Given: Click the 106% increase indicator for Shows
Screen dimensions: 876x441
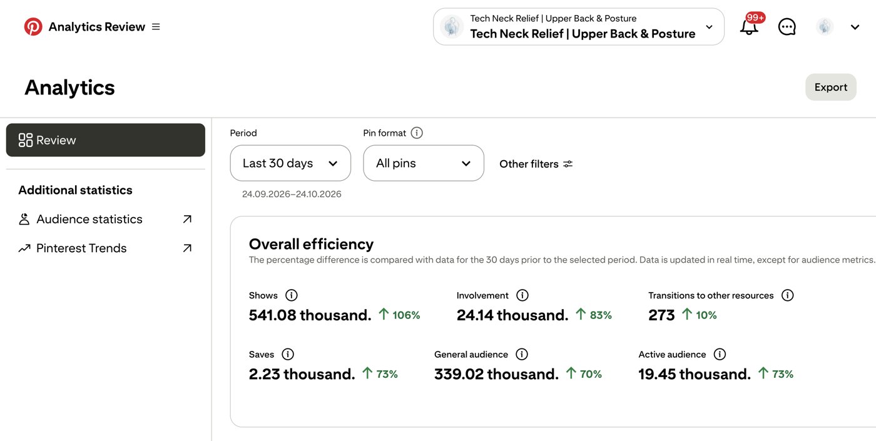Looking at the screenshot, I should pyautogui.click(x=399, y=315).
